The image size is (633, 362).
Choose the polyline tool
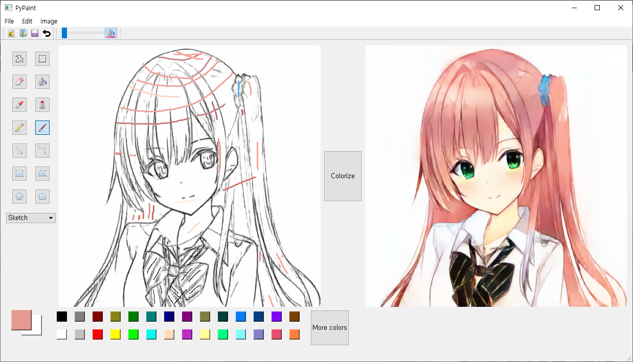pos(42,151)
